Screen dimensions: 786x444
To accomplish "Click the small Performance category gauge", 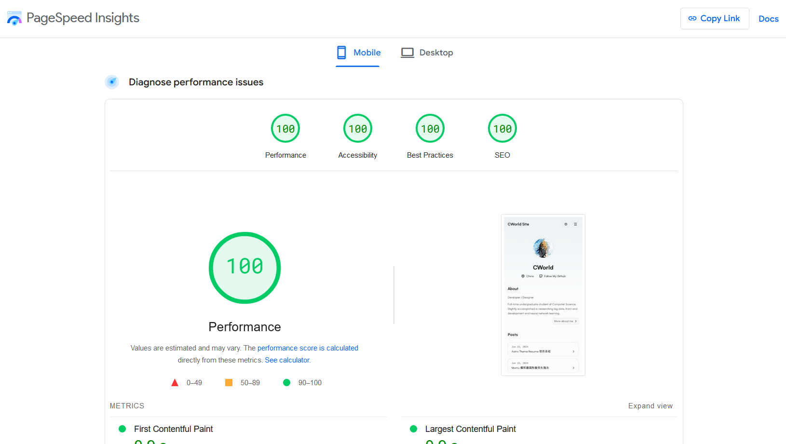I will (x=285, y=128).
